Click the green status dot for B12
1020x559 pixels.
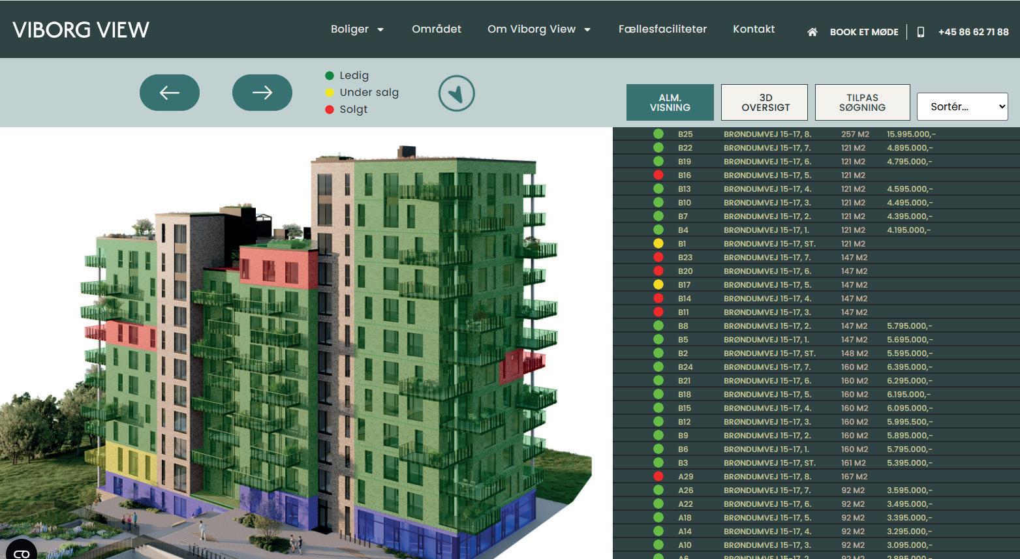[x=658, y=421]
